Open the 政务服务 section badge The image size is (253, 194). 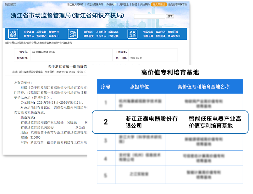(13, 34)
